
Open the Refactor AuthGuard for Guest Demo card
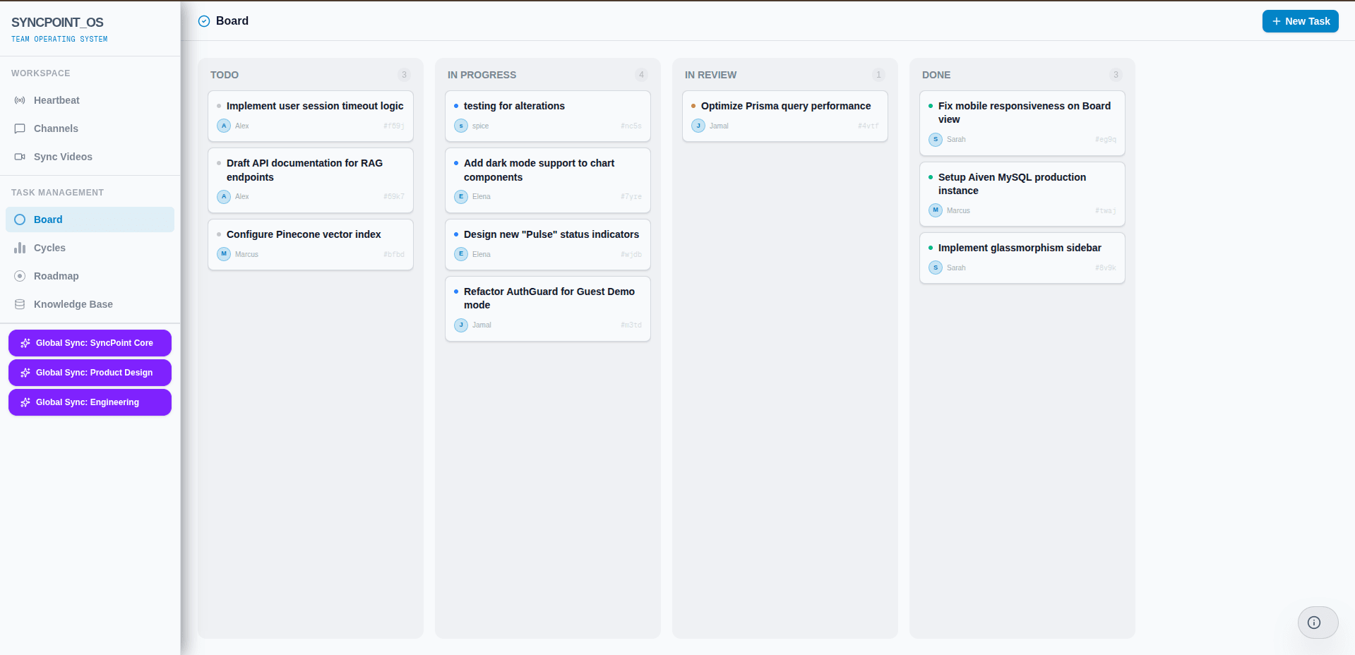point(548,308)
